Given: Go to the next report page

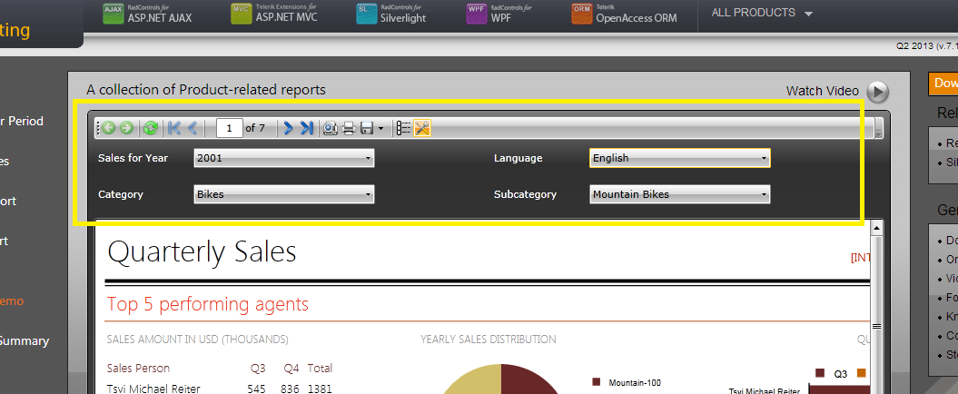Looking at the screenshot, I should (289, 128).
